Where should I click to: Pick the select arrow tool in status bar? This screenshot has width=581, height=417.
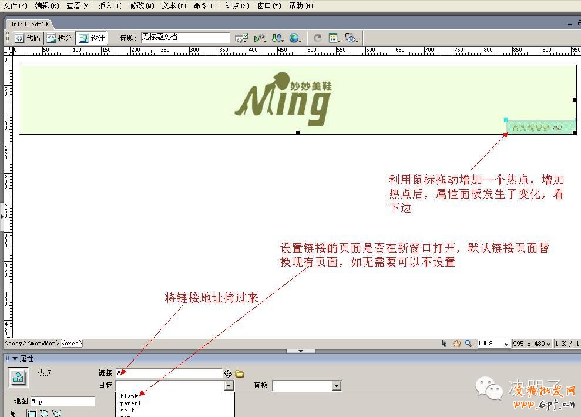444,344
